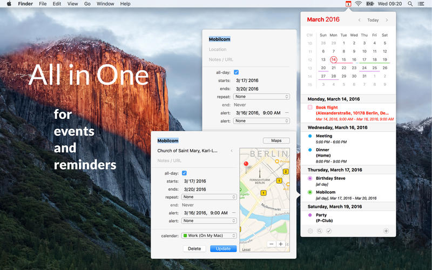432x270 pixels.
Task: Open second alert dropdown in front popup
Action: [209, 221]
